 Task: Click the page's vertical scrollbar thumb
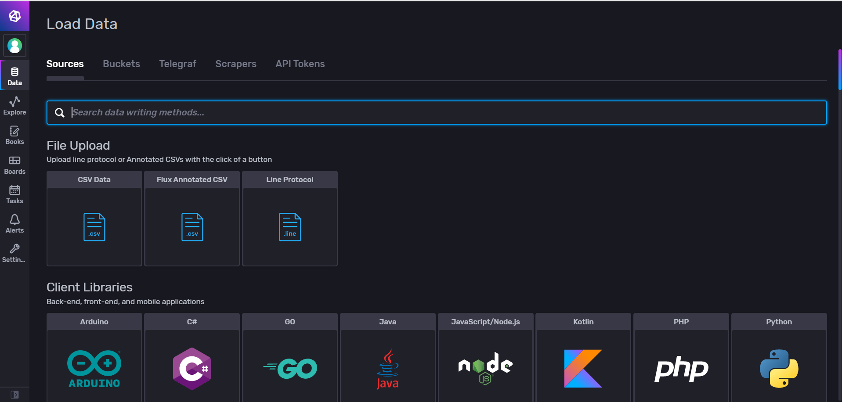click(x=840, y=69)
